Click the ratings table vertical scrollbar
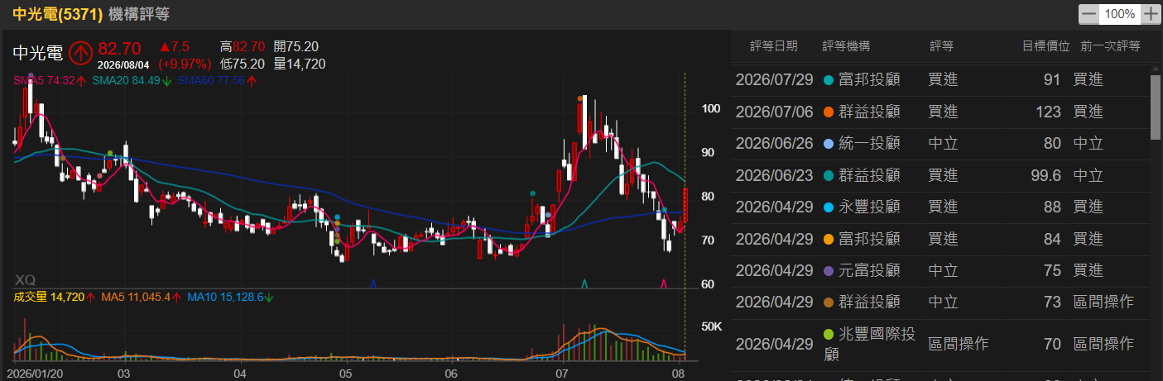 coord(1156,106)
